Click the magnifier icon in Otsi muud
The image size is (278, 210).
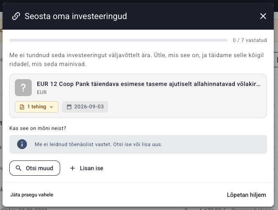[19, 168]
